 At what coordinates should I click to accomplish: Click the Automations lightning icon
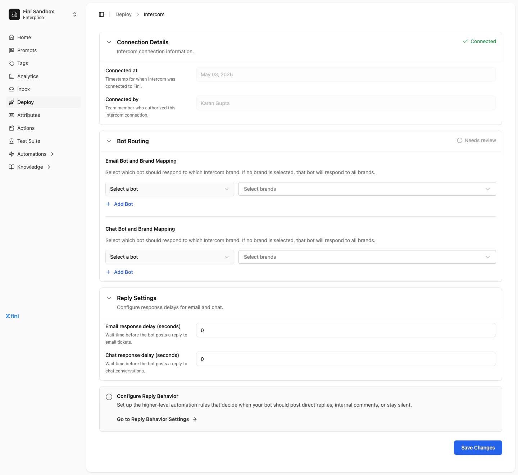pos(12,154)
